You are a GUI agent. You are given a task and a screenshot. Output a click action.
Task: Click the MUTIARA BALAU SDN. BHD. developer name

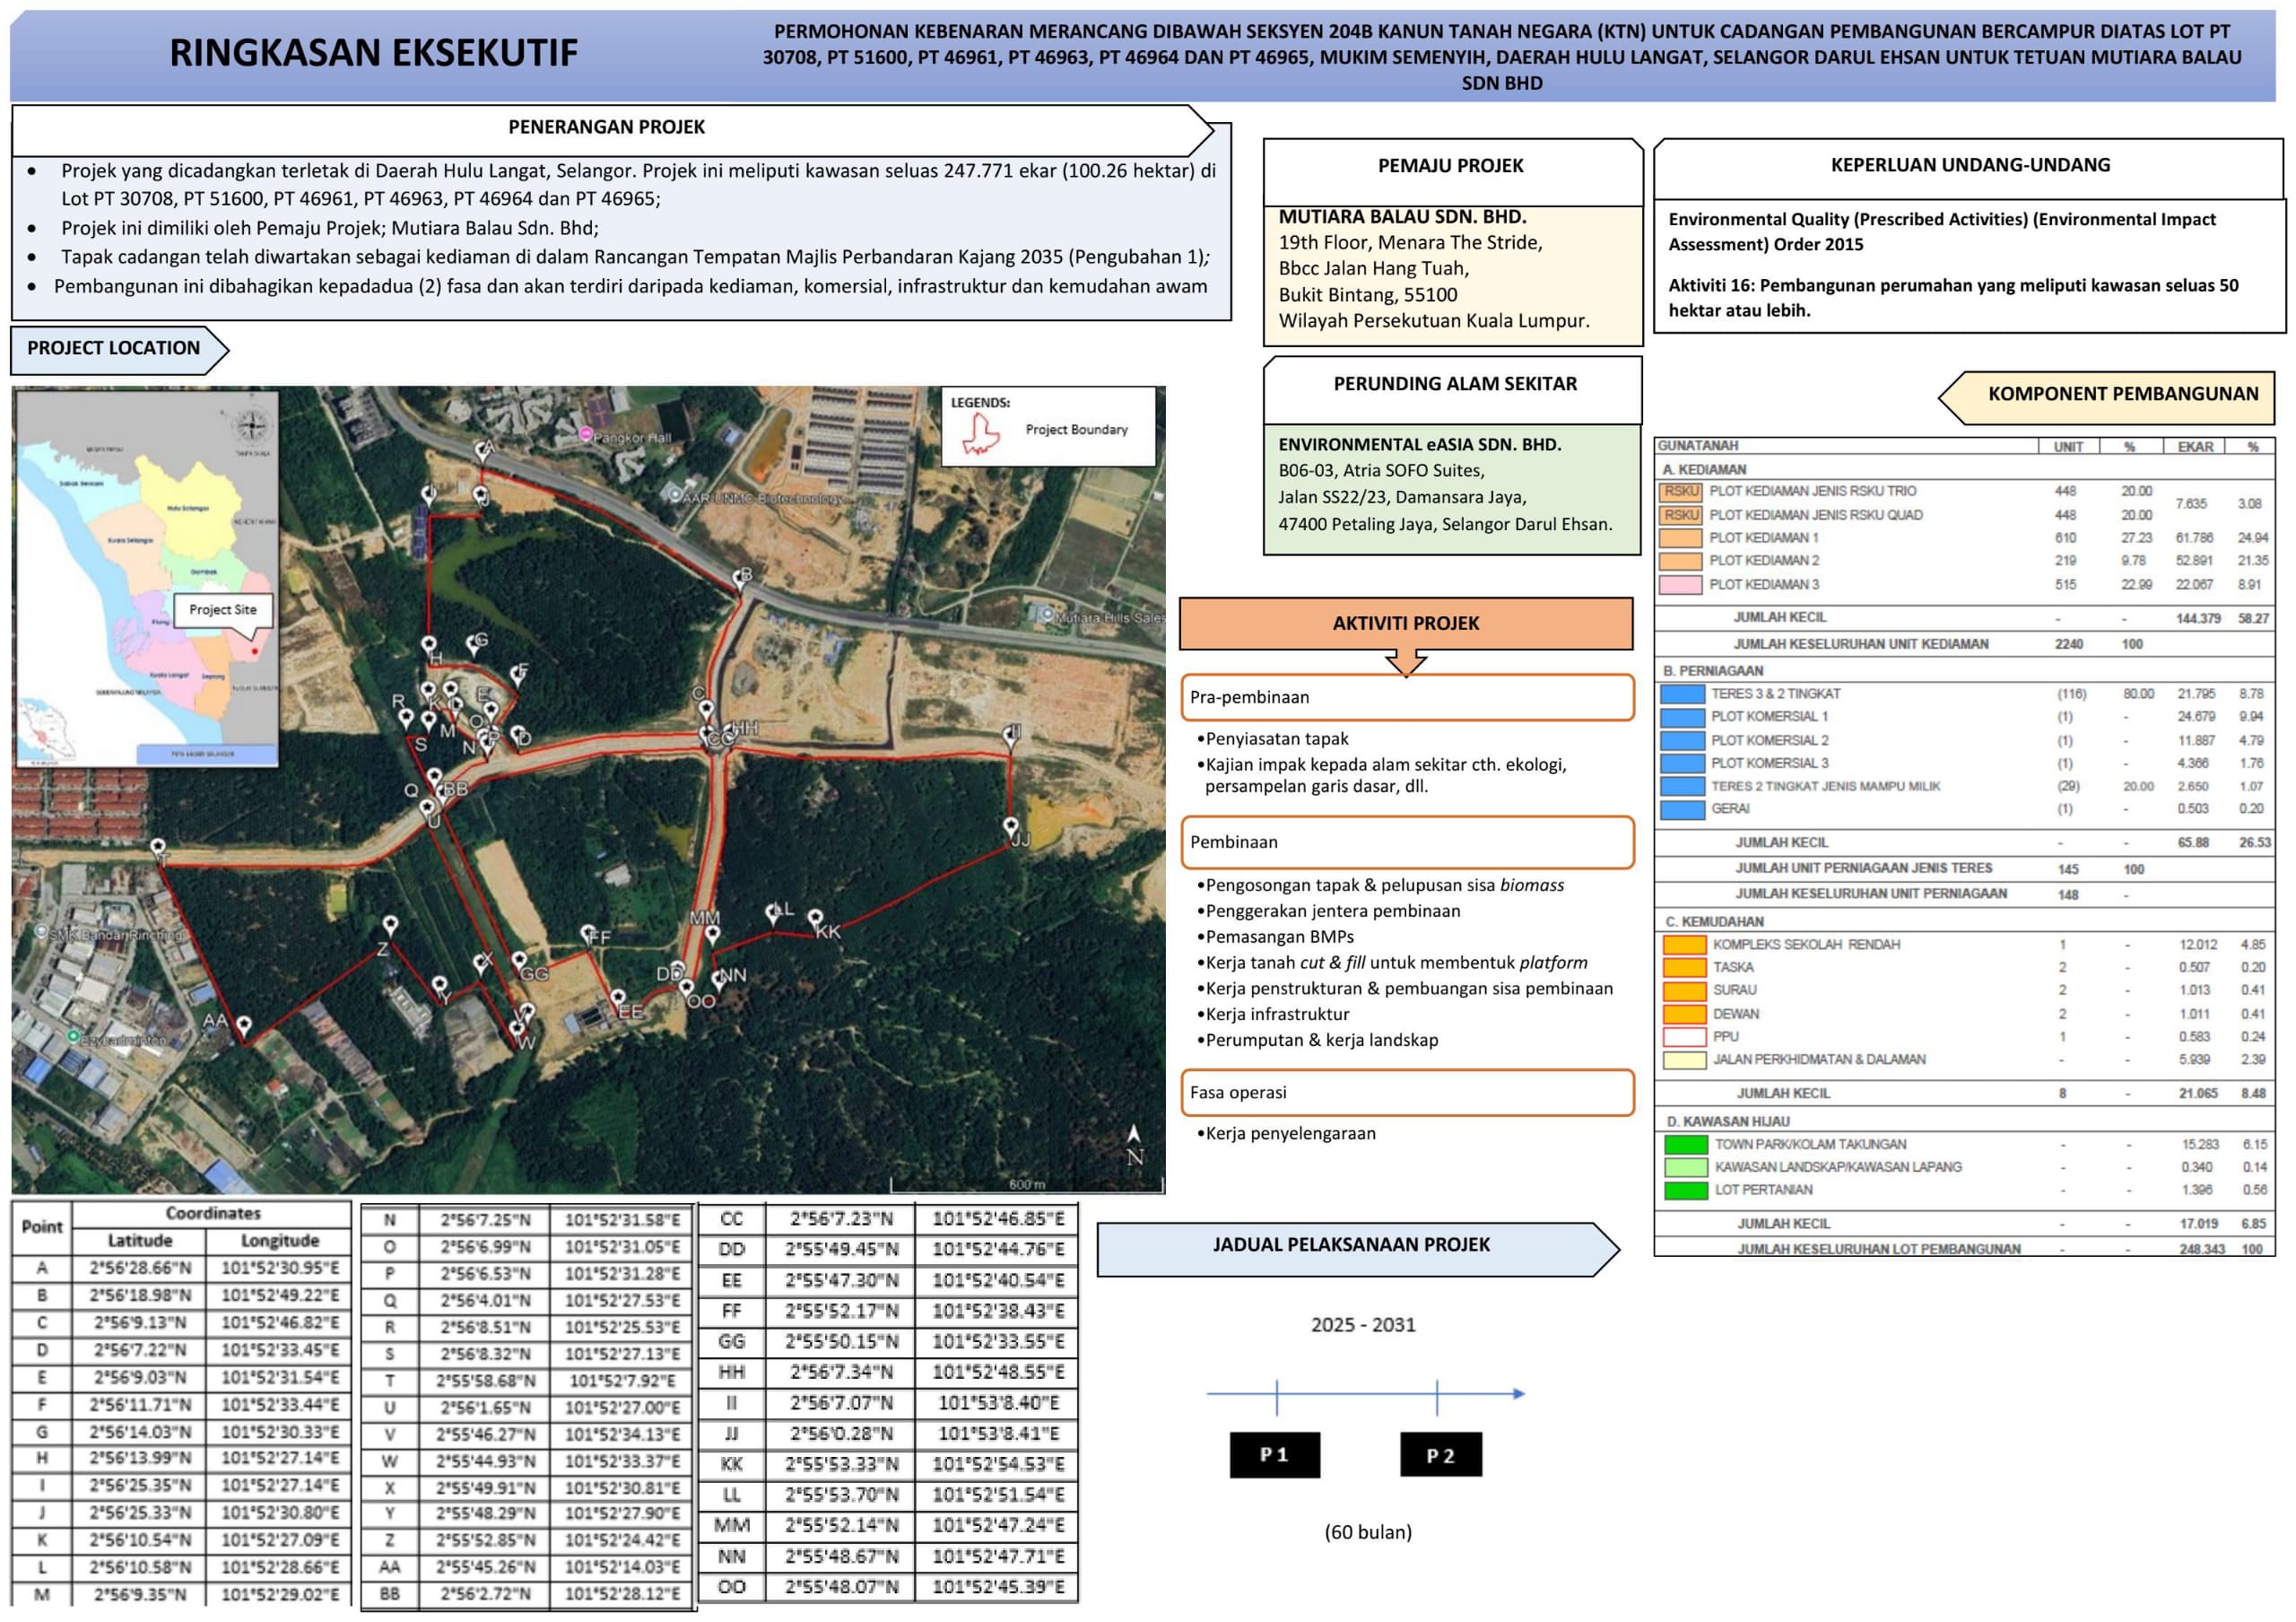tap(1402, 217)
